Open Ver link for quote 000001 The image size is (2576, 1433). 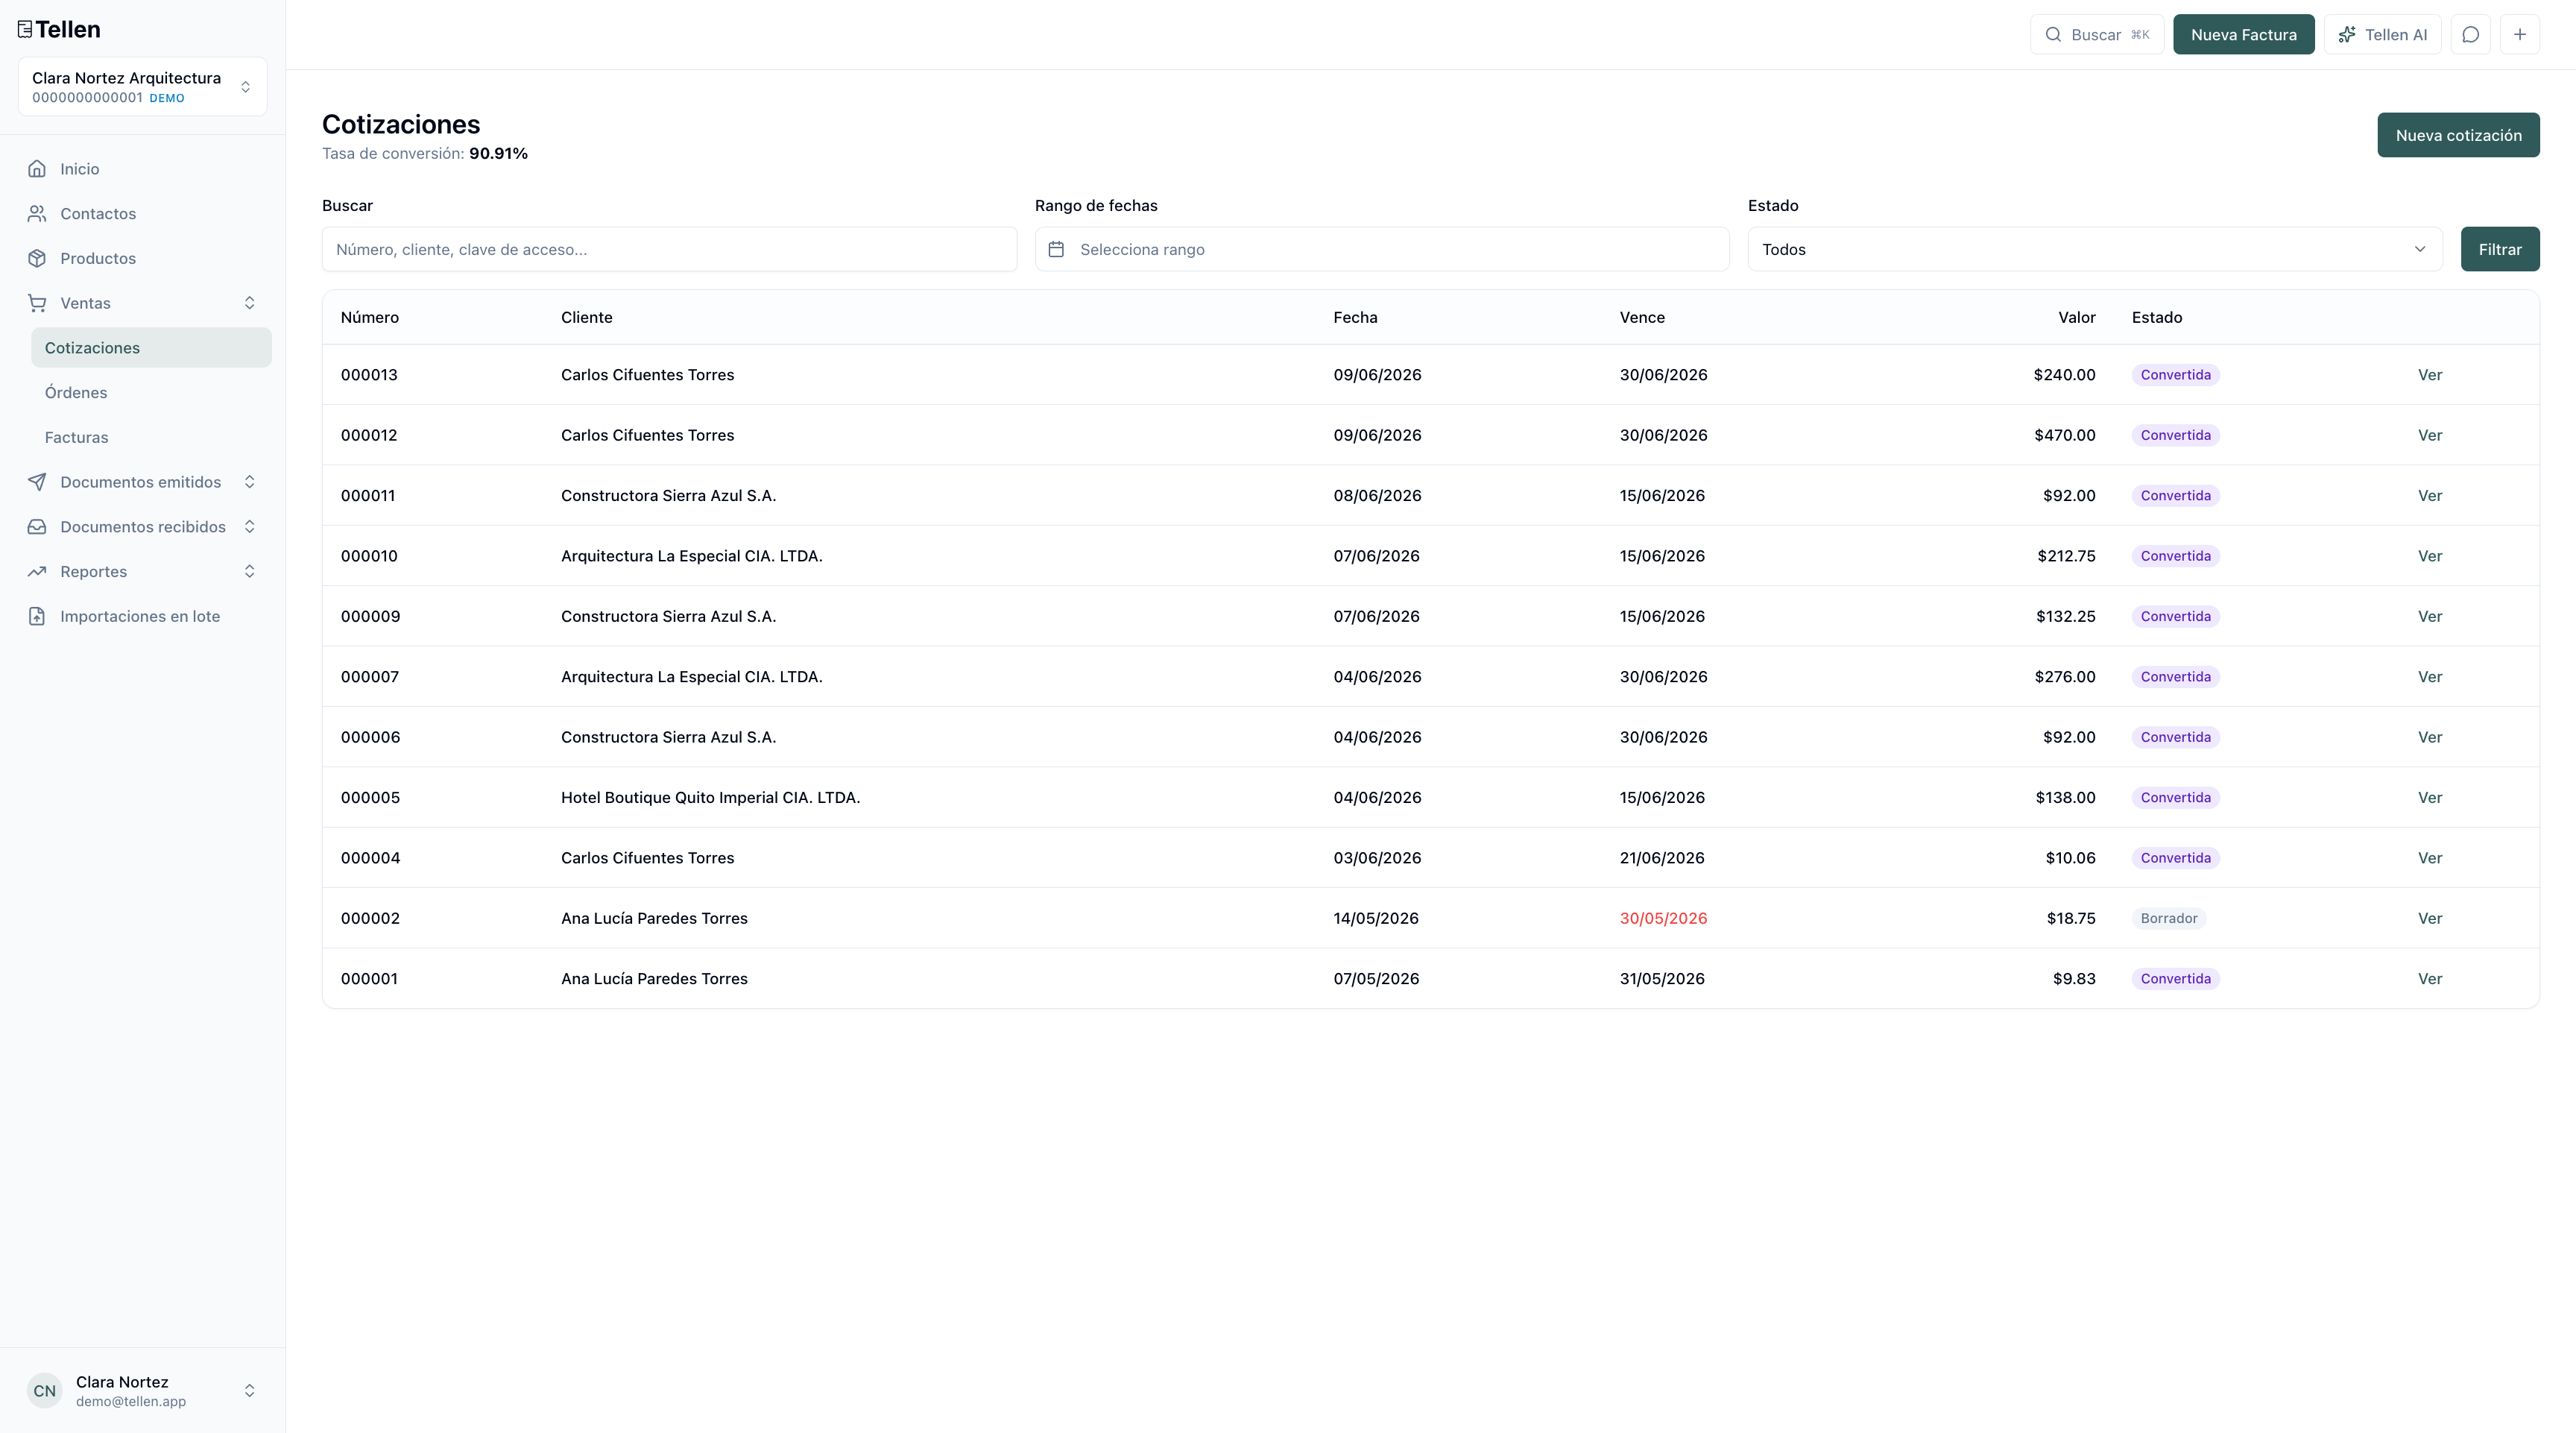[x=2430, y=979]
